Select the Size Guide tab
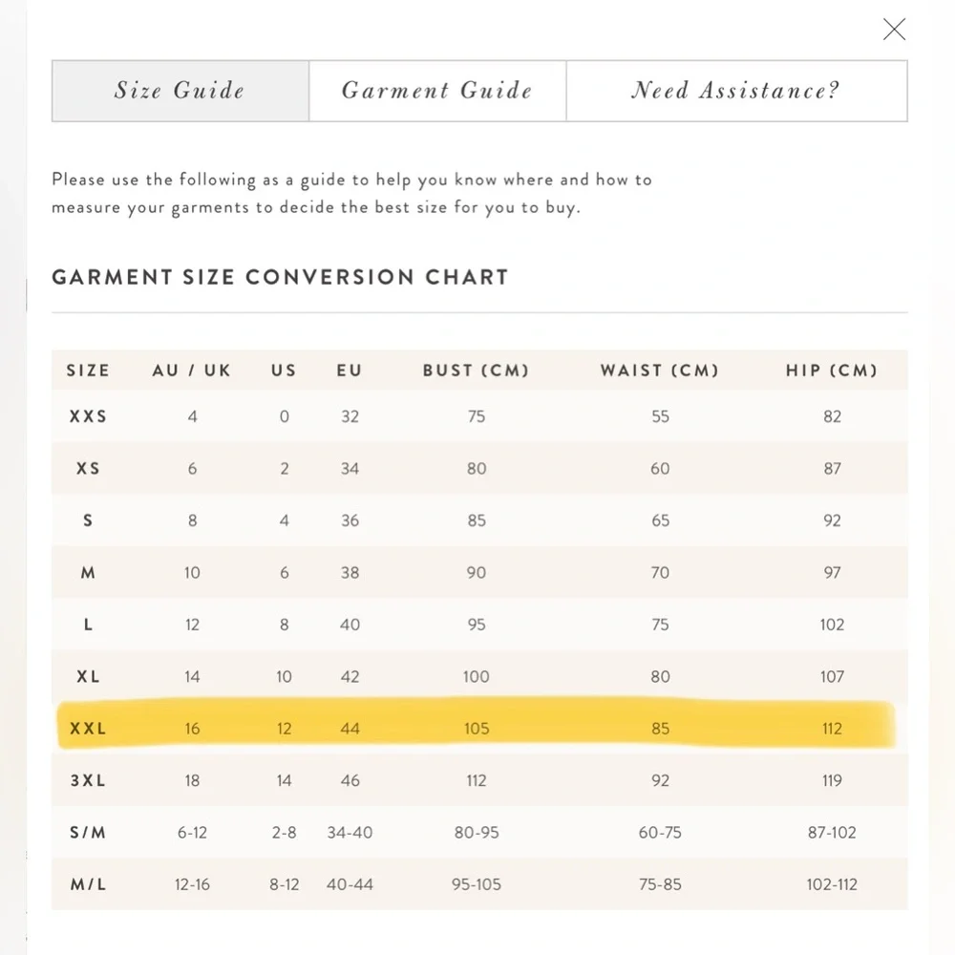The image size is (955, 955). coord(180,91)
